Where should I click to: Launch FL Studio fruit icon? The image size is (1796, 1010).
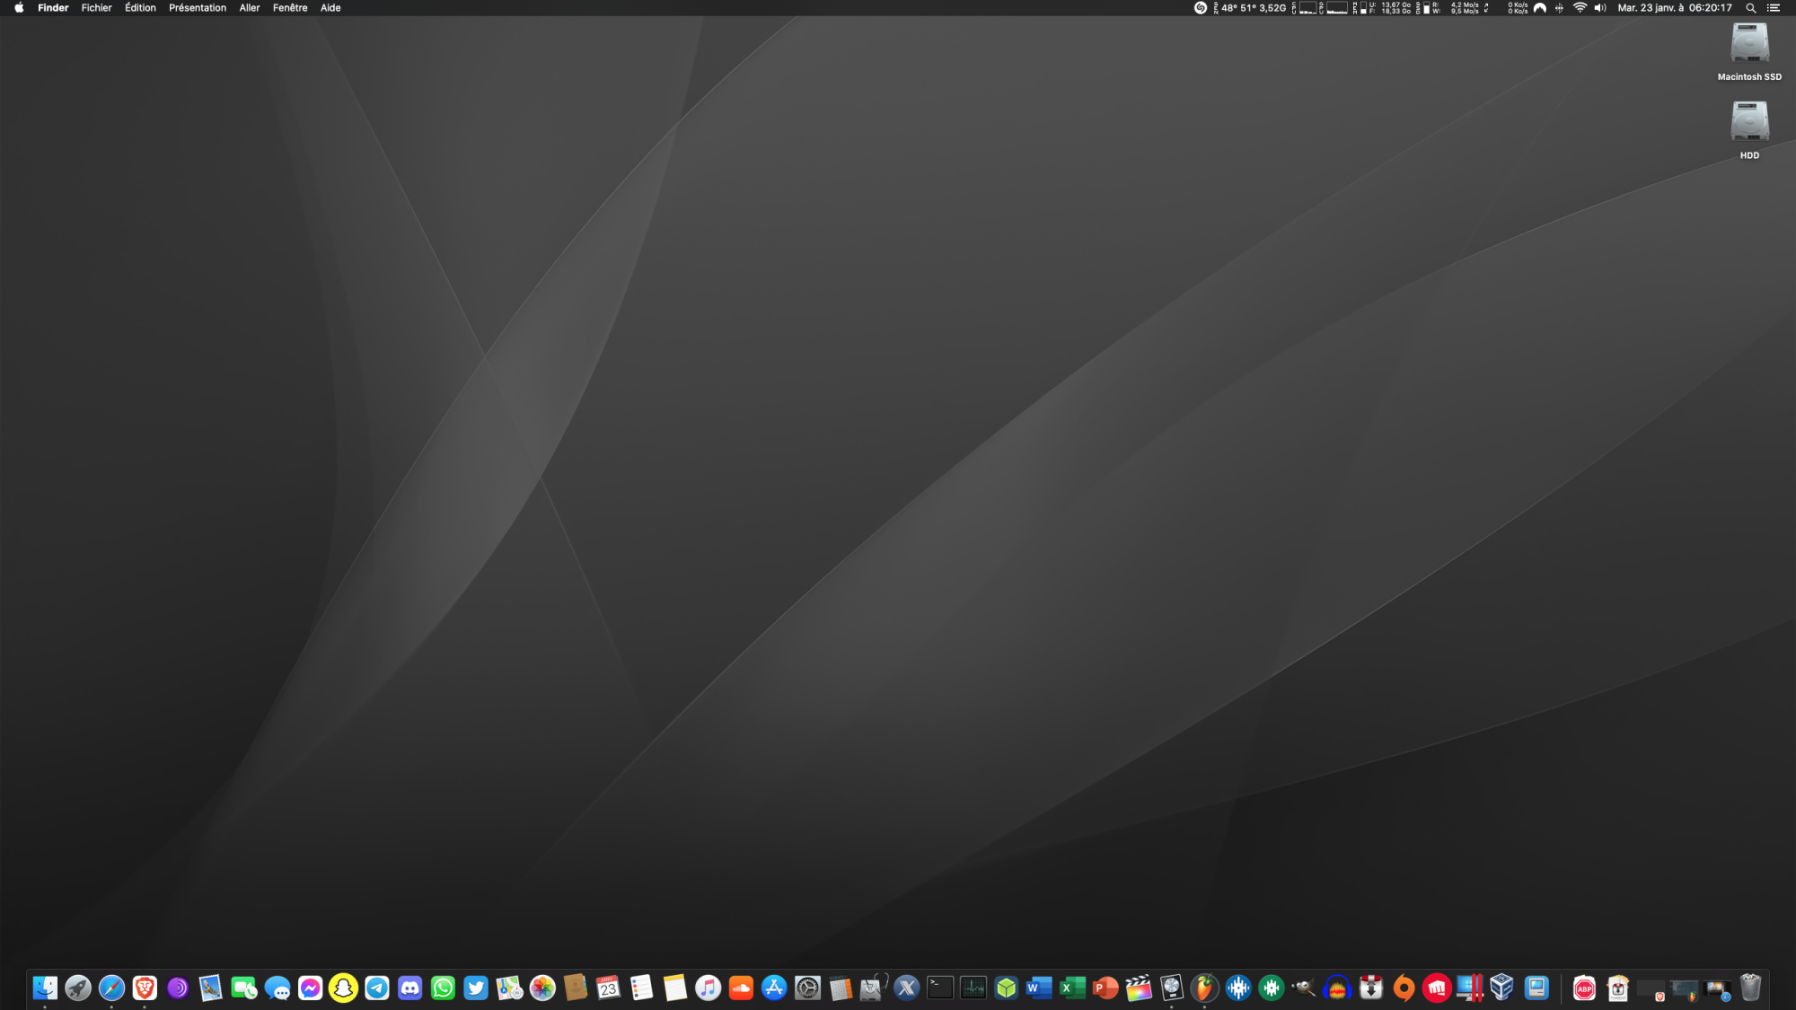tap(1205, 988)
